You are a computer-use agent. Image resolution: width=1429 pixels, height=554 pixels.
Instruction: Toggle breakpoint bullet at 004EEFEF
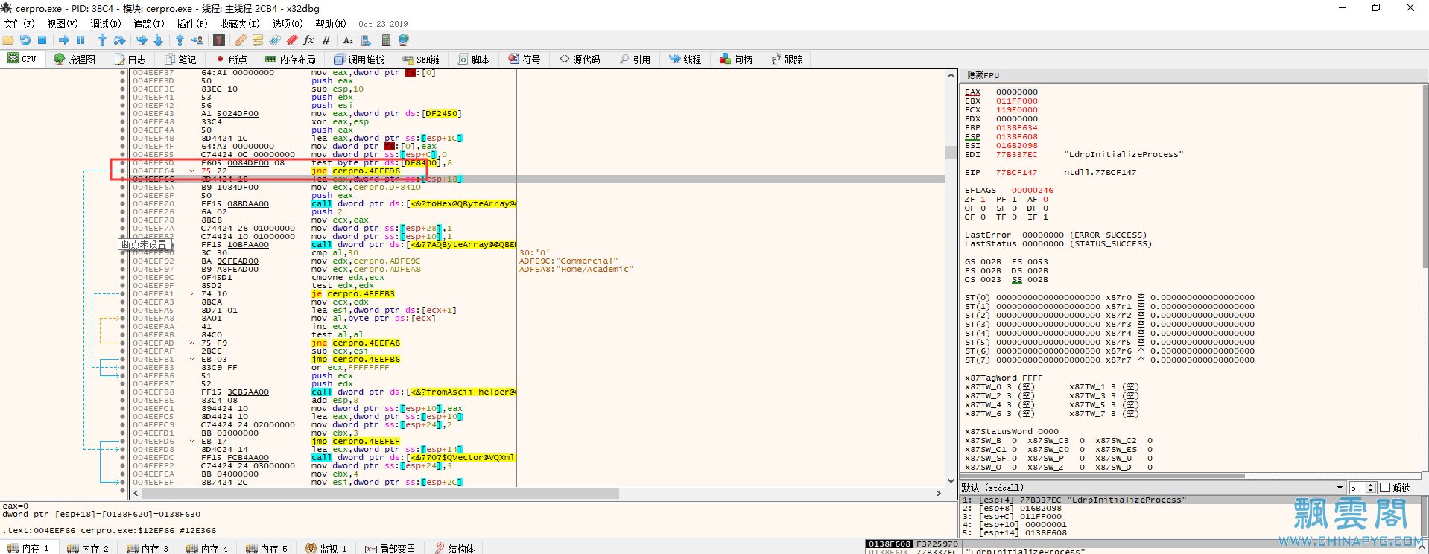point(123,482)
